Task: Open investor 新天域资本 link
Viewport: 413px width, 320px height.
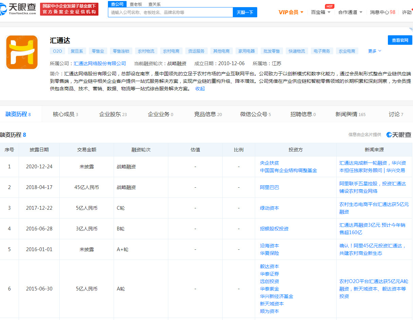Action: (272, 304)
